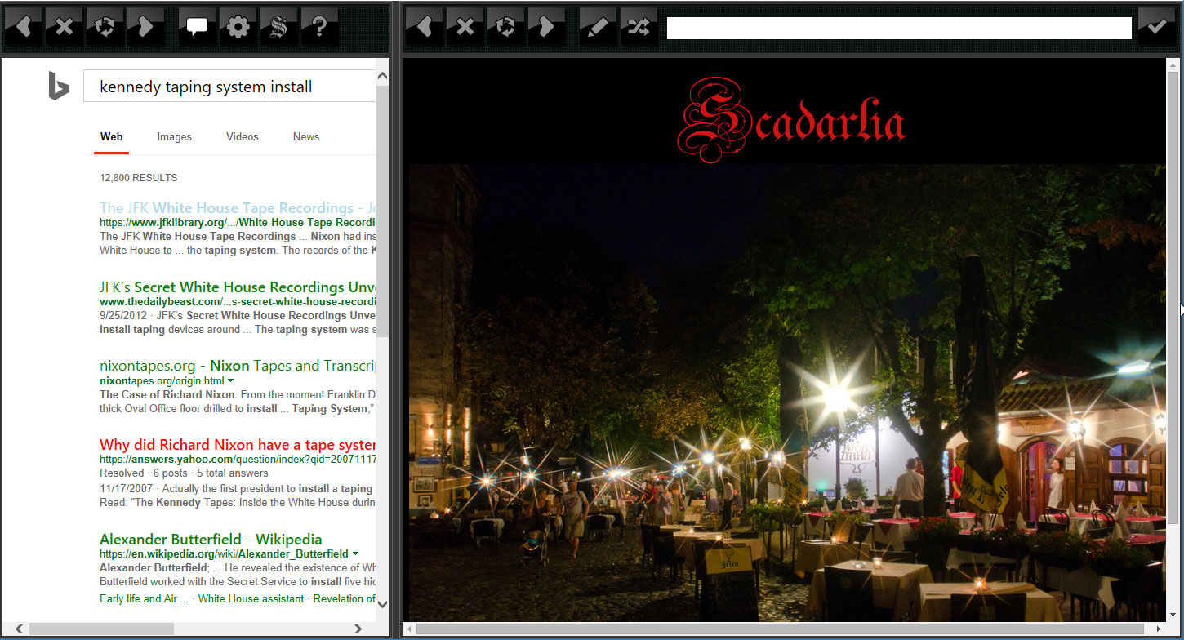This screenshot has height=640, width=1184.
Task: Click the left pane scroll left arrow
Action: [x=18, y=629]
